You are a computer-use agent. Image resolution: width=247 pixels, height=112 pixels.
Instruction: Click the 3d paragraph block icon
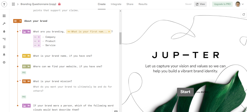coord(26,81)
